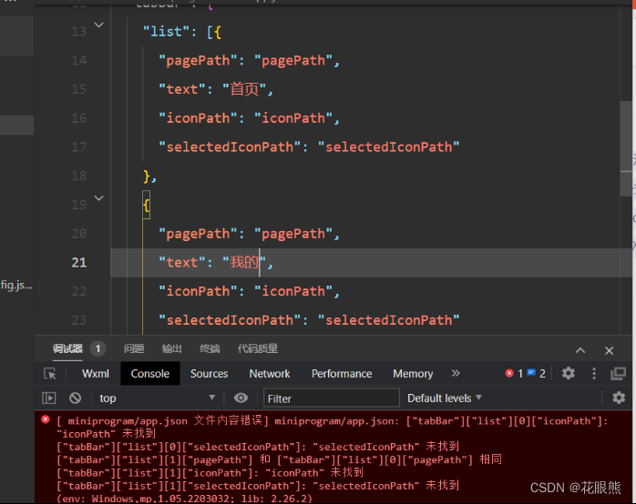This screenshot has width=636, height=504.
Task: Click the badge 1 next to 调试器
Action: tap(97, 348)
